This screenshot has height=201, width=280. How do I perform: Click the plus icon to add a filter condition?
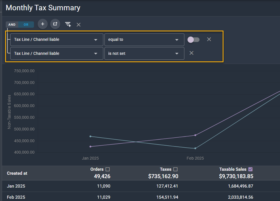pyautogui.click(x=43, y=24)
